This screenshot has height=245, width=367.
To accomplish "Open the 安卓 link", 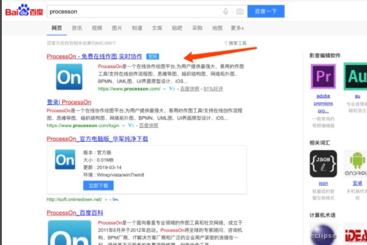I will (x=357, y=183).
